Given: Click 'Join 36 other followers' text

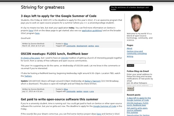Looking at the screenshot, I should [x=137, y=83].
